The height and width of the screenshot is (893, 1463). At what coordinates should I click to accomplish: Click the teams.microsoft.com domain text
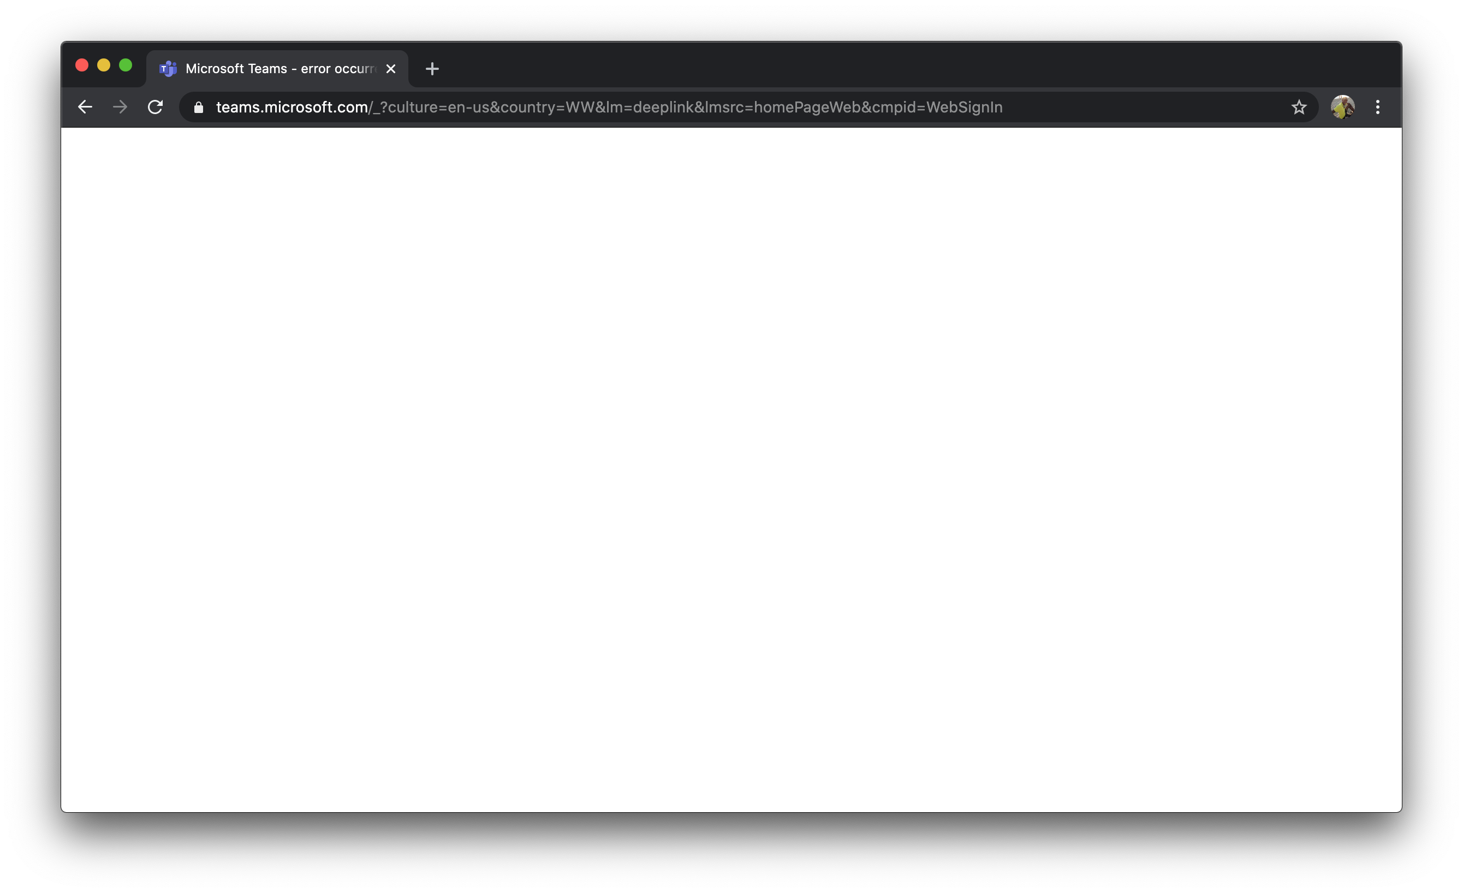click(292, 108)
